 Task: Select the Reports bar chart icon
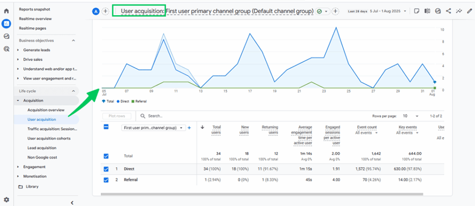(6, 24)
